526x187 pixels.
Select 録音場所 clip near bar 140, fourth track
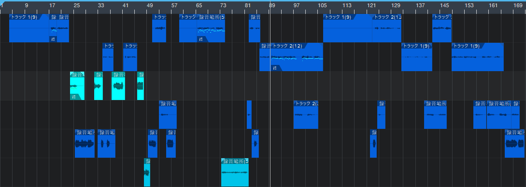click(x=435, y=114)
